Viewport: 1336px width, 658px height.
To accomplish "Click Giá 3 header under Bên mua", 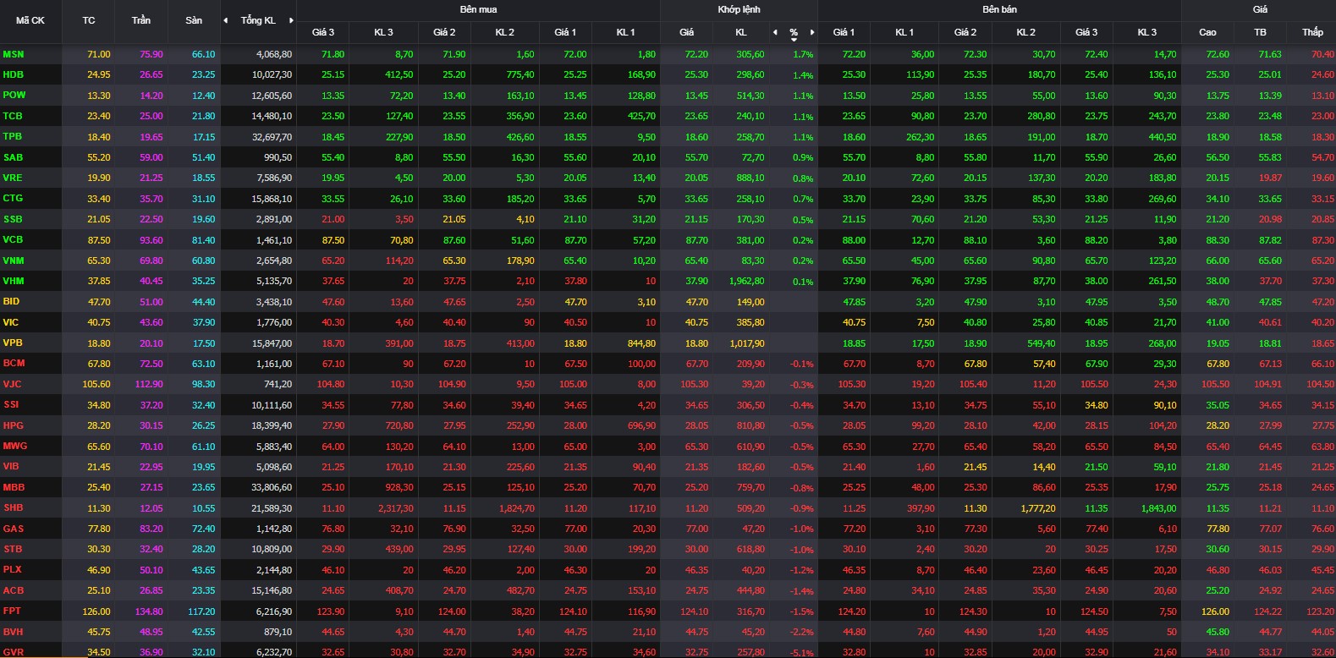I will pos(323,32).
